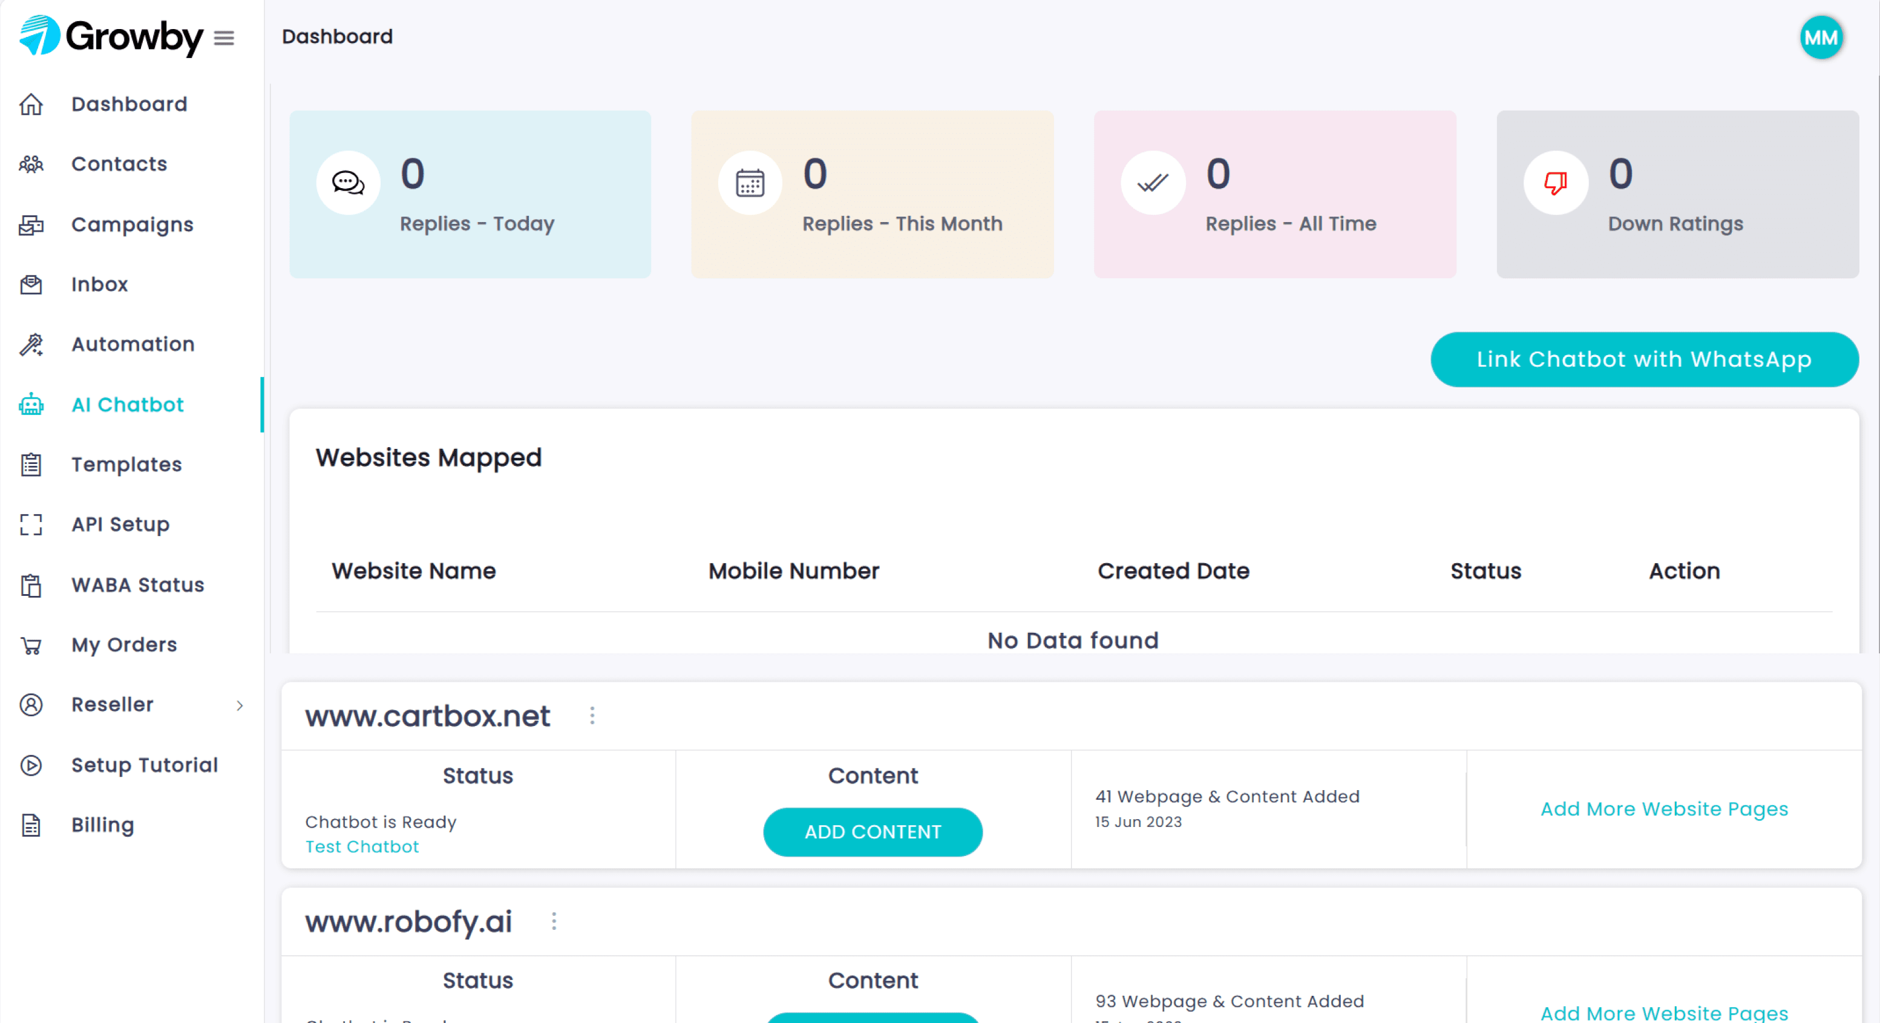
Task: Click the Websites Mapped heading
Action: click(428, 457)
